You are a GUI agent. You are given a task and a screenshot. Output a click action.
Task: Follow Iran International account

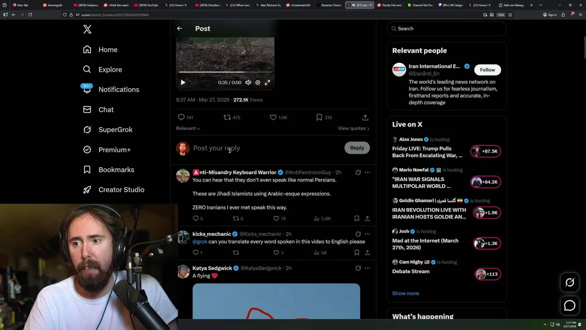(x=488, y=70)
